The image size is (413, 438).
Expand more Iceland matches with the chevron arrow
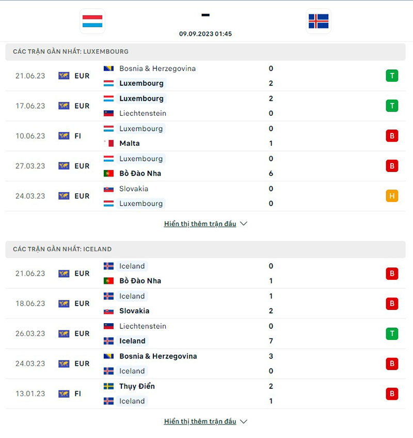click(x=244, y=421)
